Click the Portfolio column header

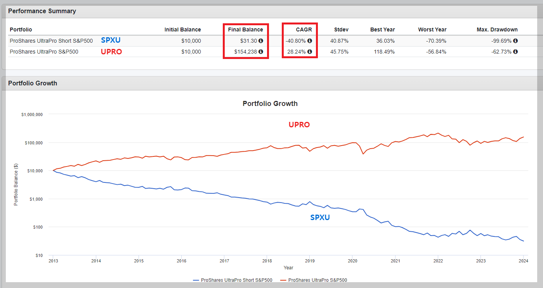[x=21, y=29]
